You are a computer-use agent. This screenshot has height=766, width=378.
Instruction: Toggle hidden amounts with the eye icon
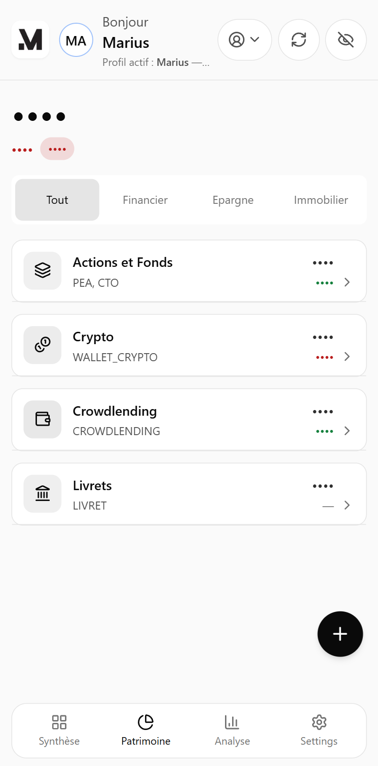tap(346, 40)
